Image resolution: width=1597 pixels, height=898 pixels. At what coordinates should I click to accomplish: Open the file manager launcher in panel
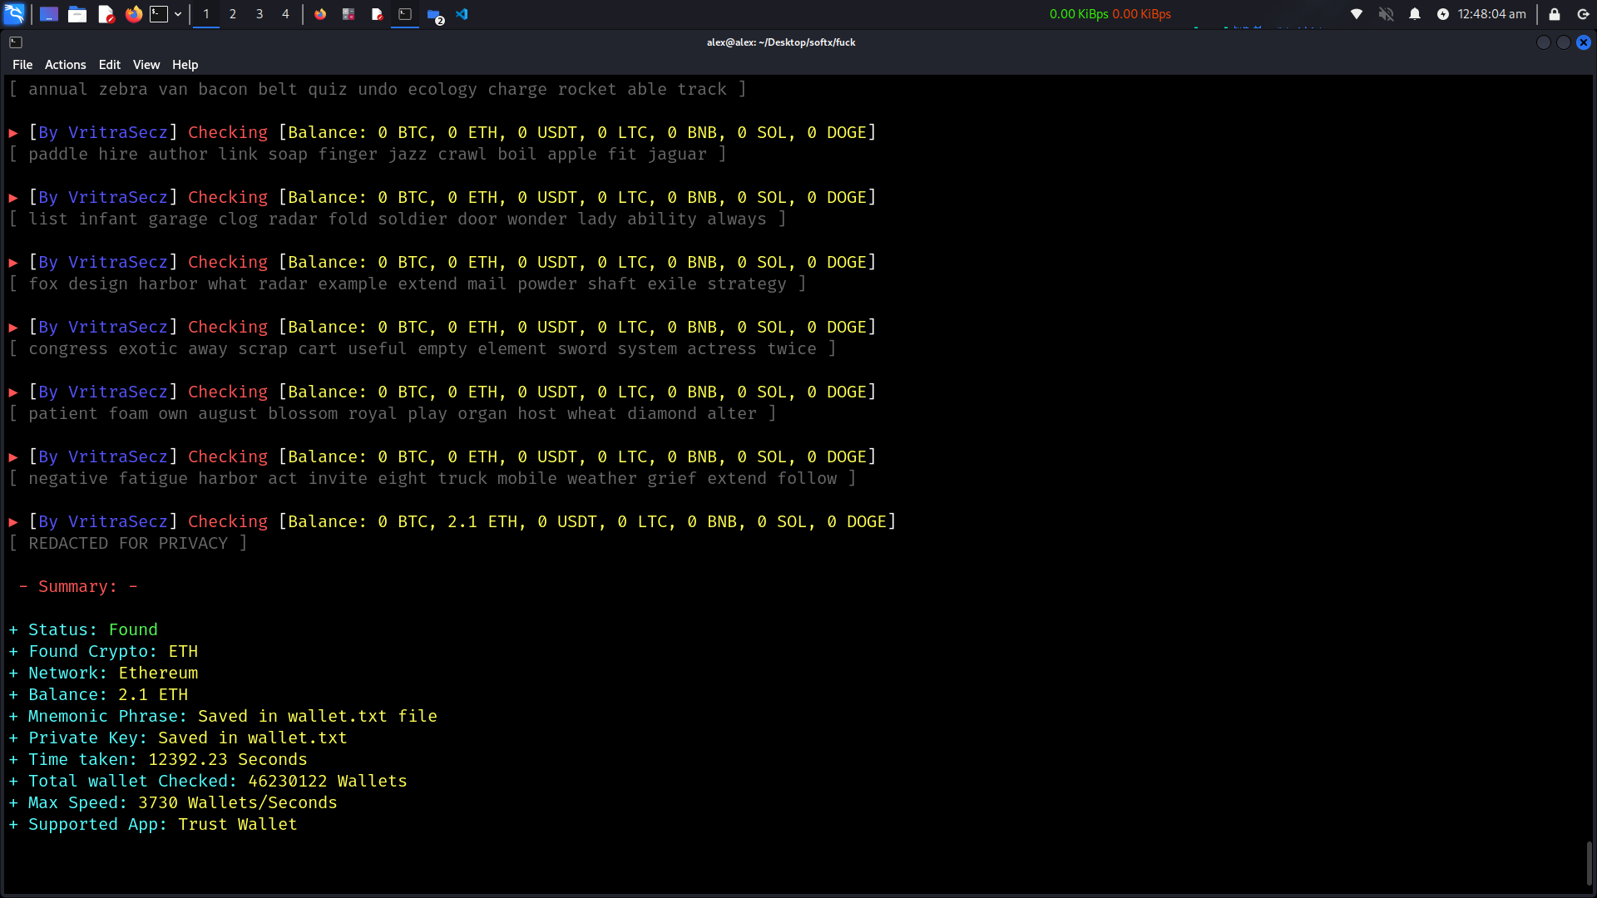click(77, 14)
